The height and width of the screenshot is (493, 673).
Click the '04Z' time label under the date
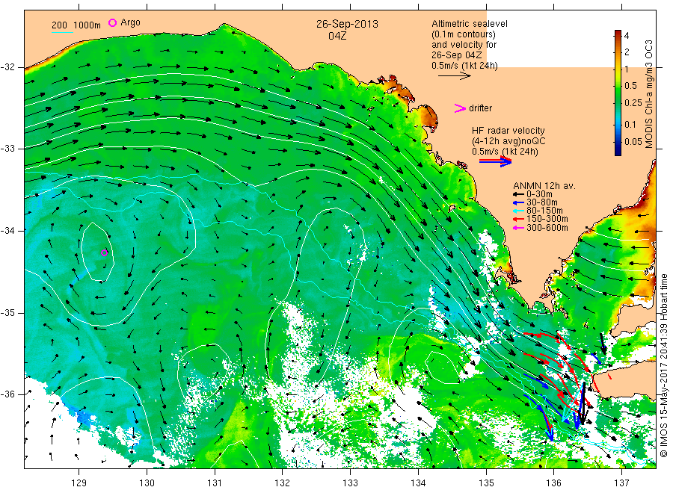pyautogui.click(x=337, y=36)
